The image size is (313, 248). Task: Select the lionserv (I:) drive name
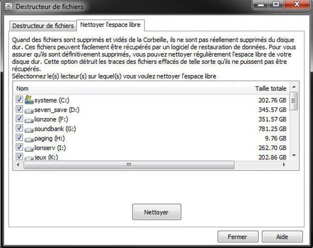50,148
